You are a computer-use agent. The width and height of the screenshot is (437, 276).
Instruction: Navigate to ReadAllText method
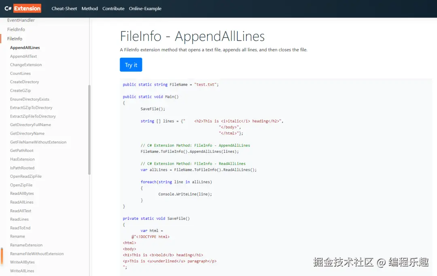click(21, 211)
